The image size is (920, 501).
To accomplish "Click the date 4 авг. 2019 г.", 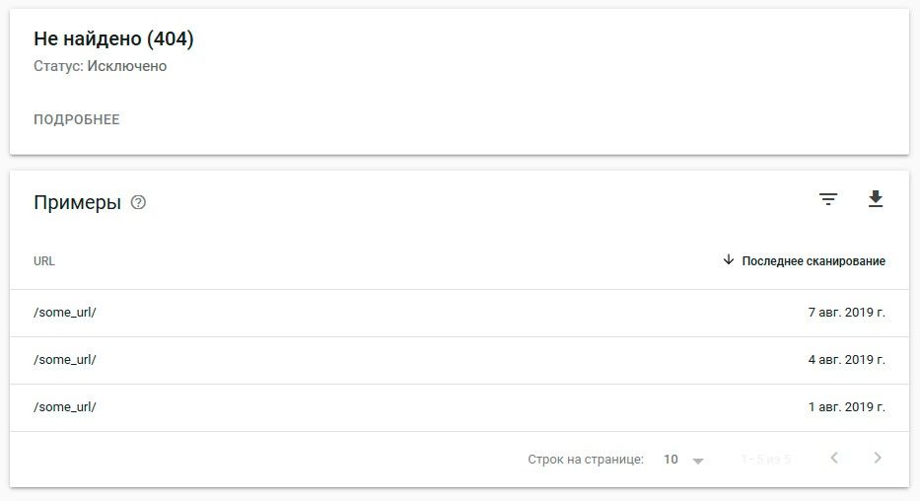I will (846, 360).
